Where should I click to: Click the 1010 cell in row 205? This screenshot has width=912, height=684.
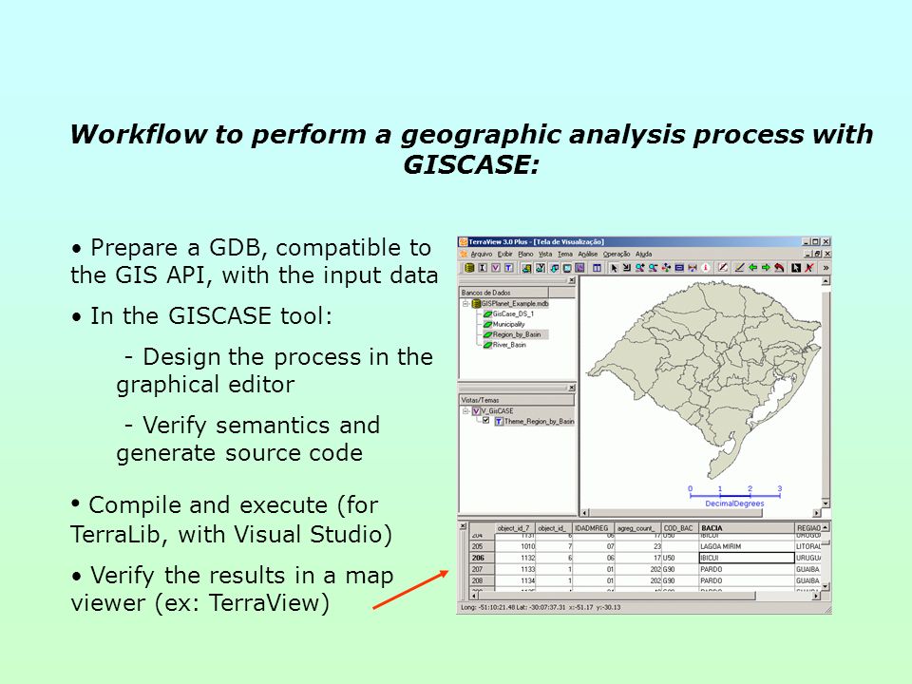[515, 547]
